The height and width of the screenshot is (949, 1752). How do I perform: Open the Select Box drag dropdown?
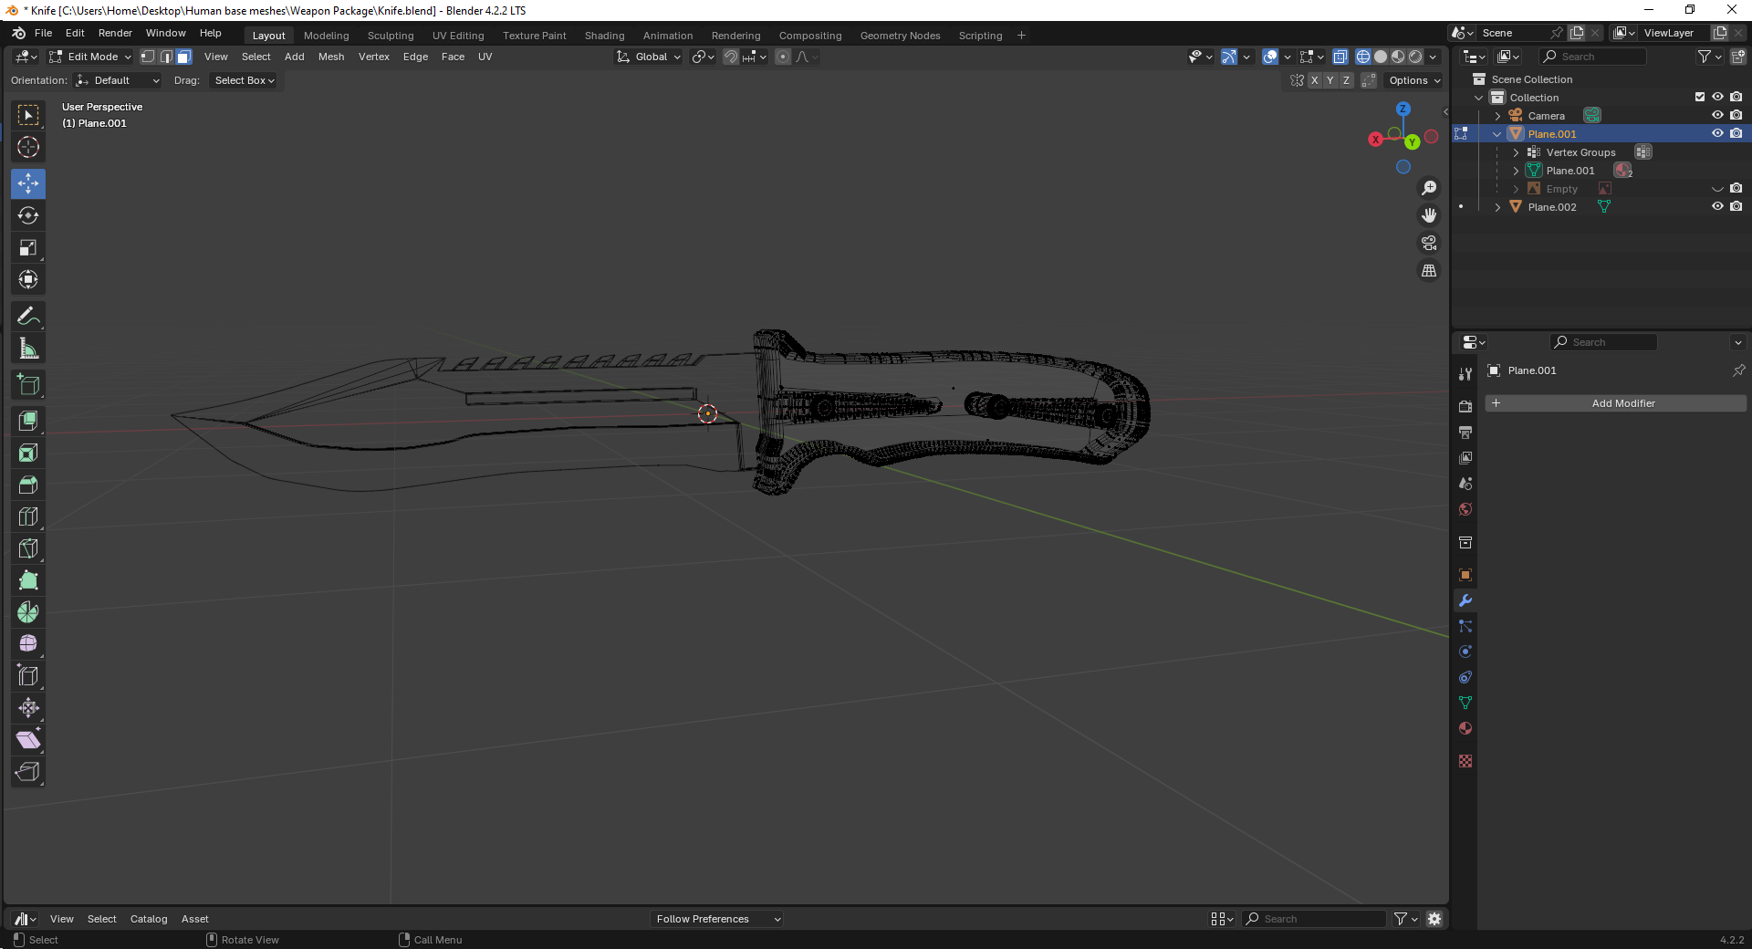pyautogui.click(x=244, y=80)
